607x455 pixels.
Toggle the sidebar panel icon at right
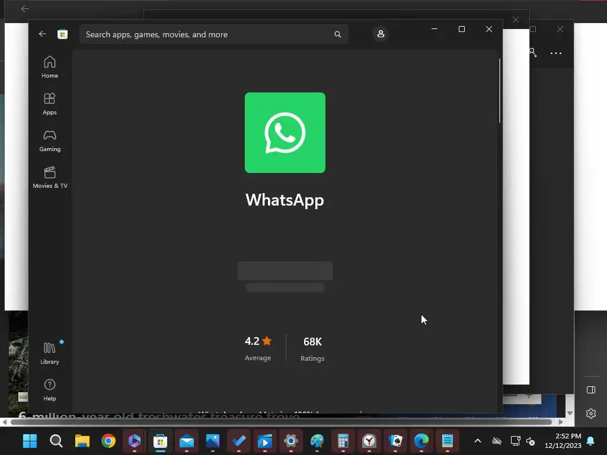pos(591,390)
